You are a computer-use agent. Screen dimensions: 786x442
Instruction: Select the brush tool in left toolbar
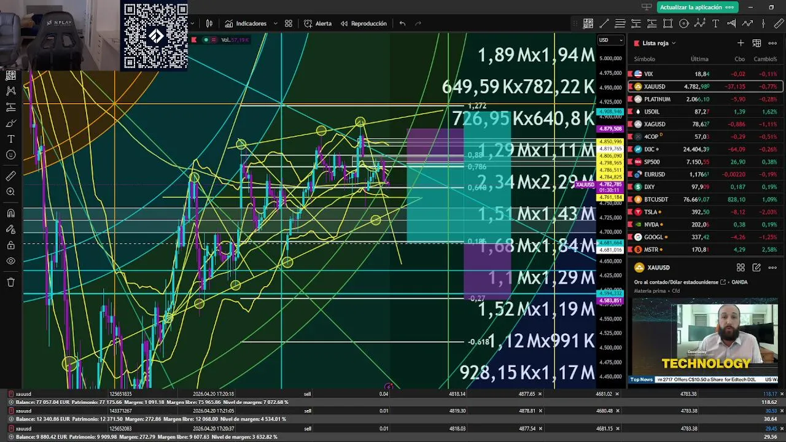[10, 123]
